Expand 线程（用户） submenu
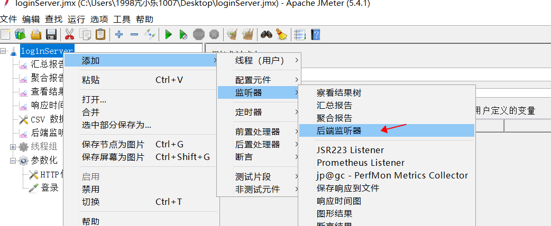 coord(259,60)
